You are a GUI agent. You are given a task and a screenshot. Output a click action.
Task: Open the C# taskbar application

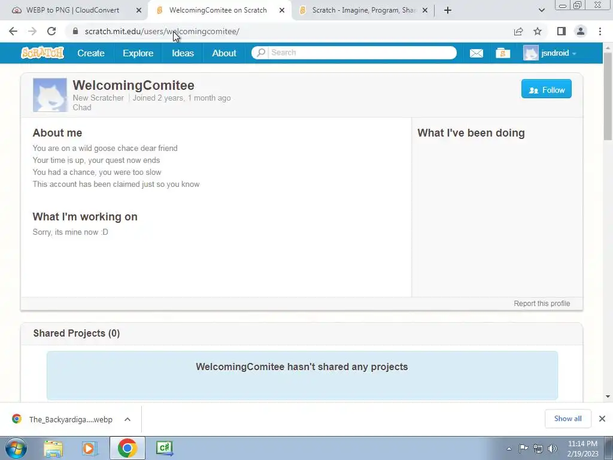click(165, 449)
